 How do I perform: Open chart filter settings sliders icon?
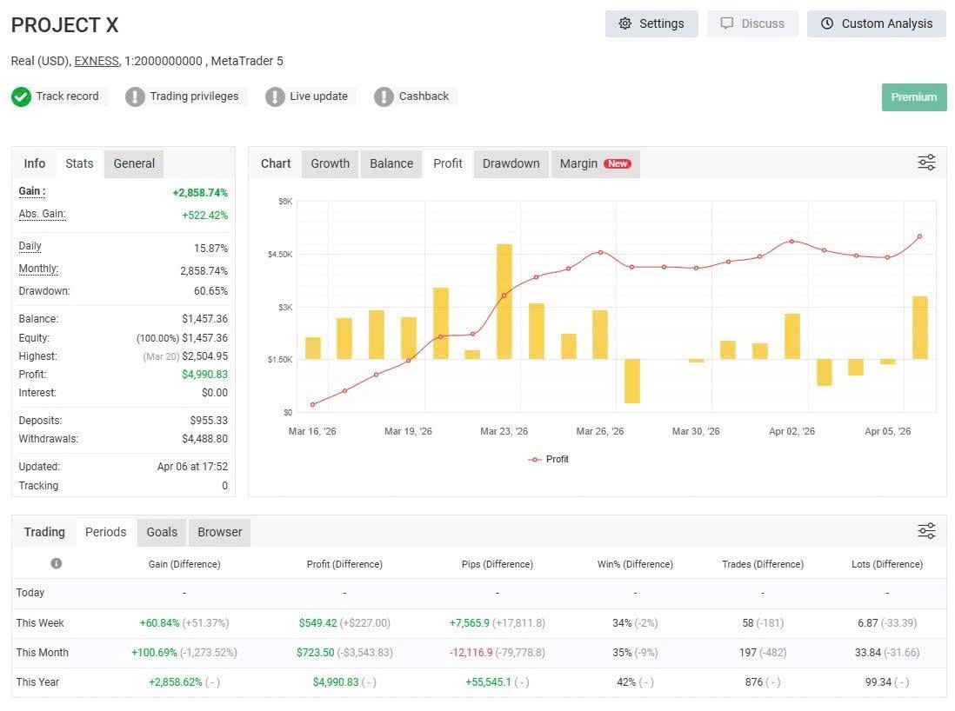[926, 163]
